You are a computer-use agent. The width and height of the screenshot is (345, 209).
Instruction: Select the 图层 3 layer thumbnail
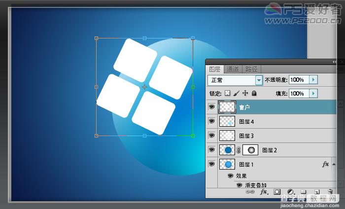227,136
